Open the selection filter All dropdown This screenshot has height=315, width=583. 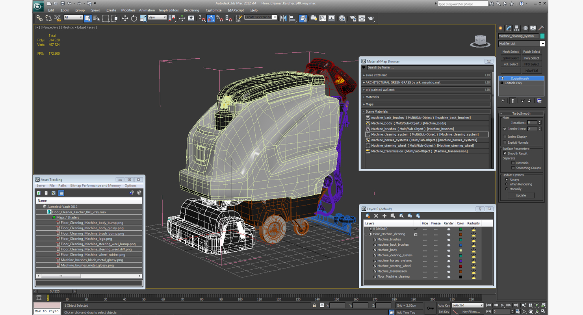(x=73, y=17)
